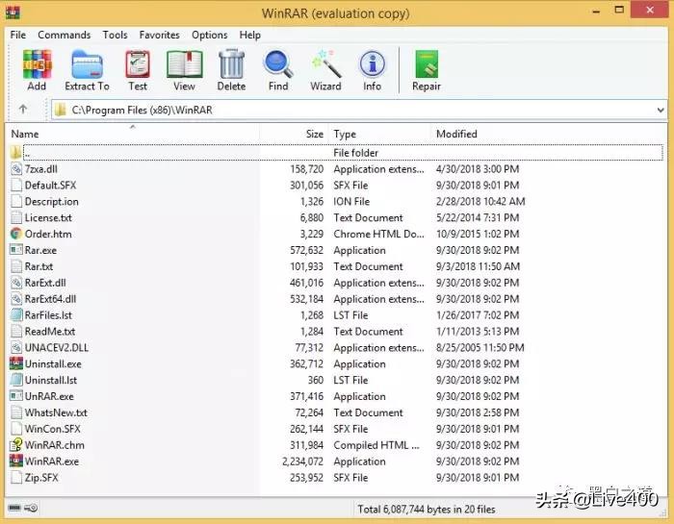The width and height of the screenshot is (674, 524).
Task: Select RarExt64.dll file name
Action: [50, 299]
